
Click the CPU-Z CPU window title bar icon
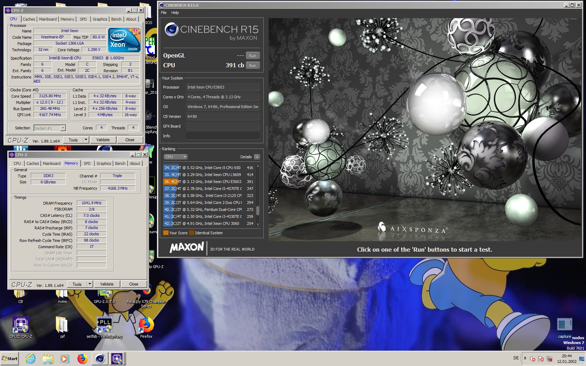8,10
